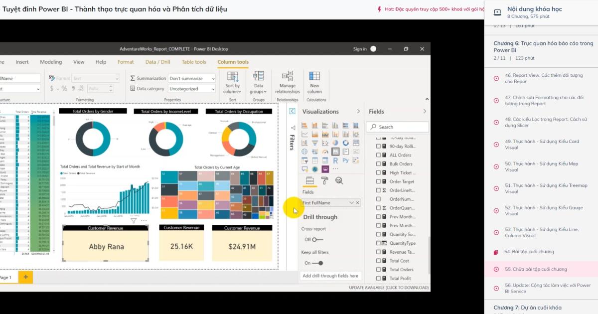Click the add new page plus button
This screenshot has height=314, width=598.
tap(25, 277)
